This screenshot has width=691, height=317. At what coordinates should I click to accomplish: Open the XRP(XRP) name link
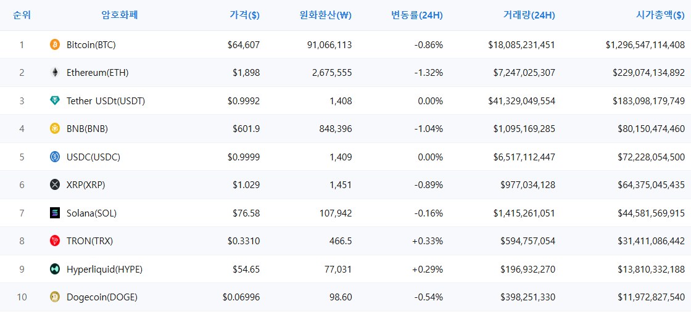(x=86, y=185)
